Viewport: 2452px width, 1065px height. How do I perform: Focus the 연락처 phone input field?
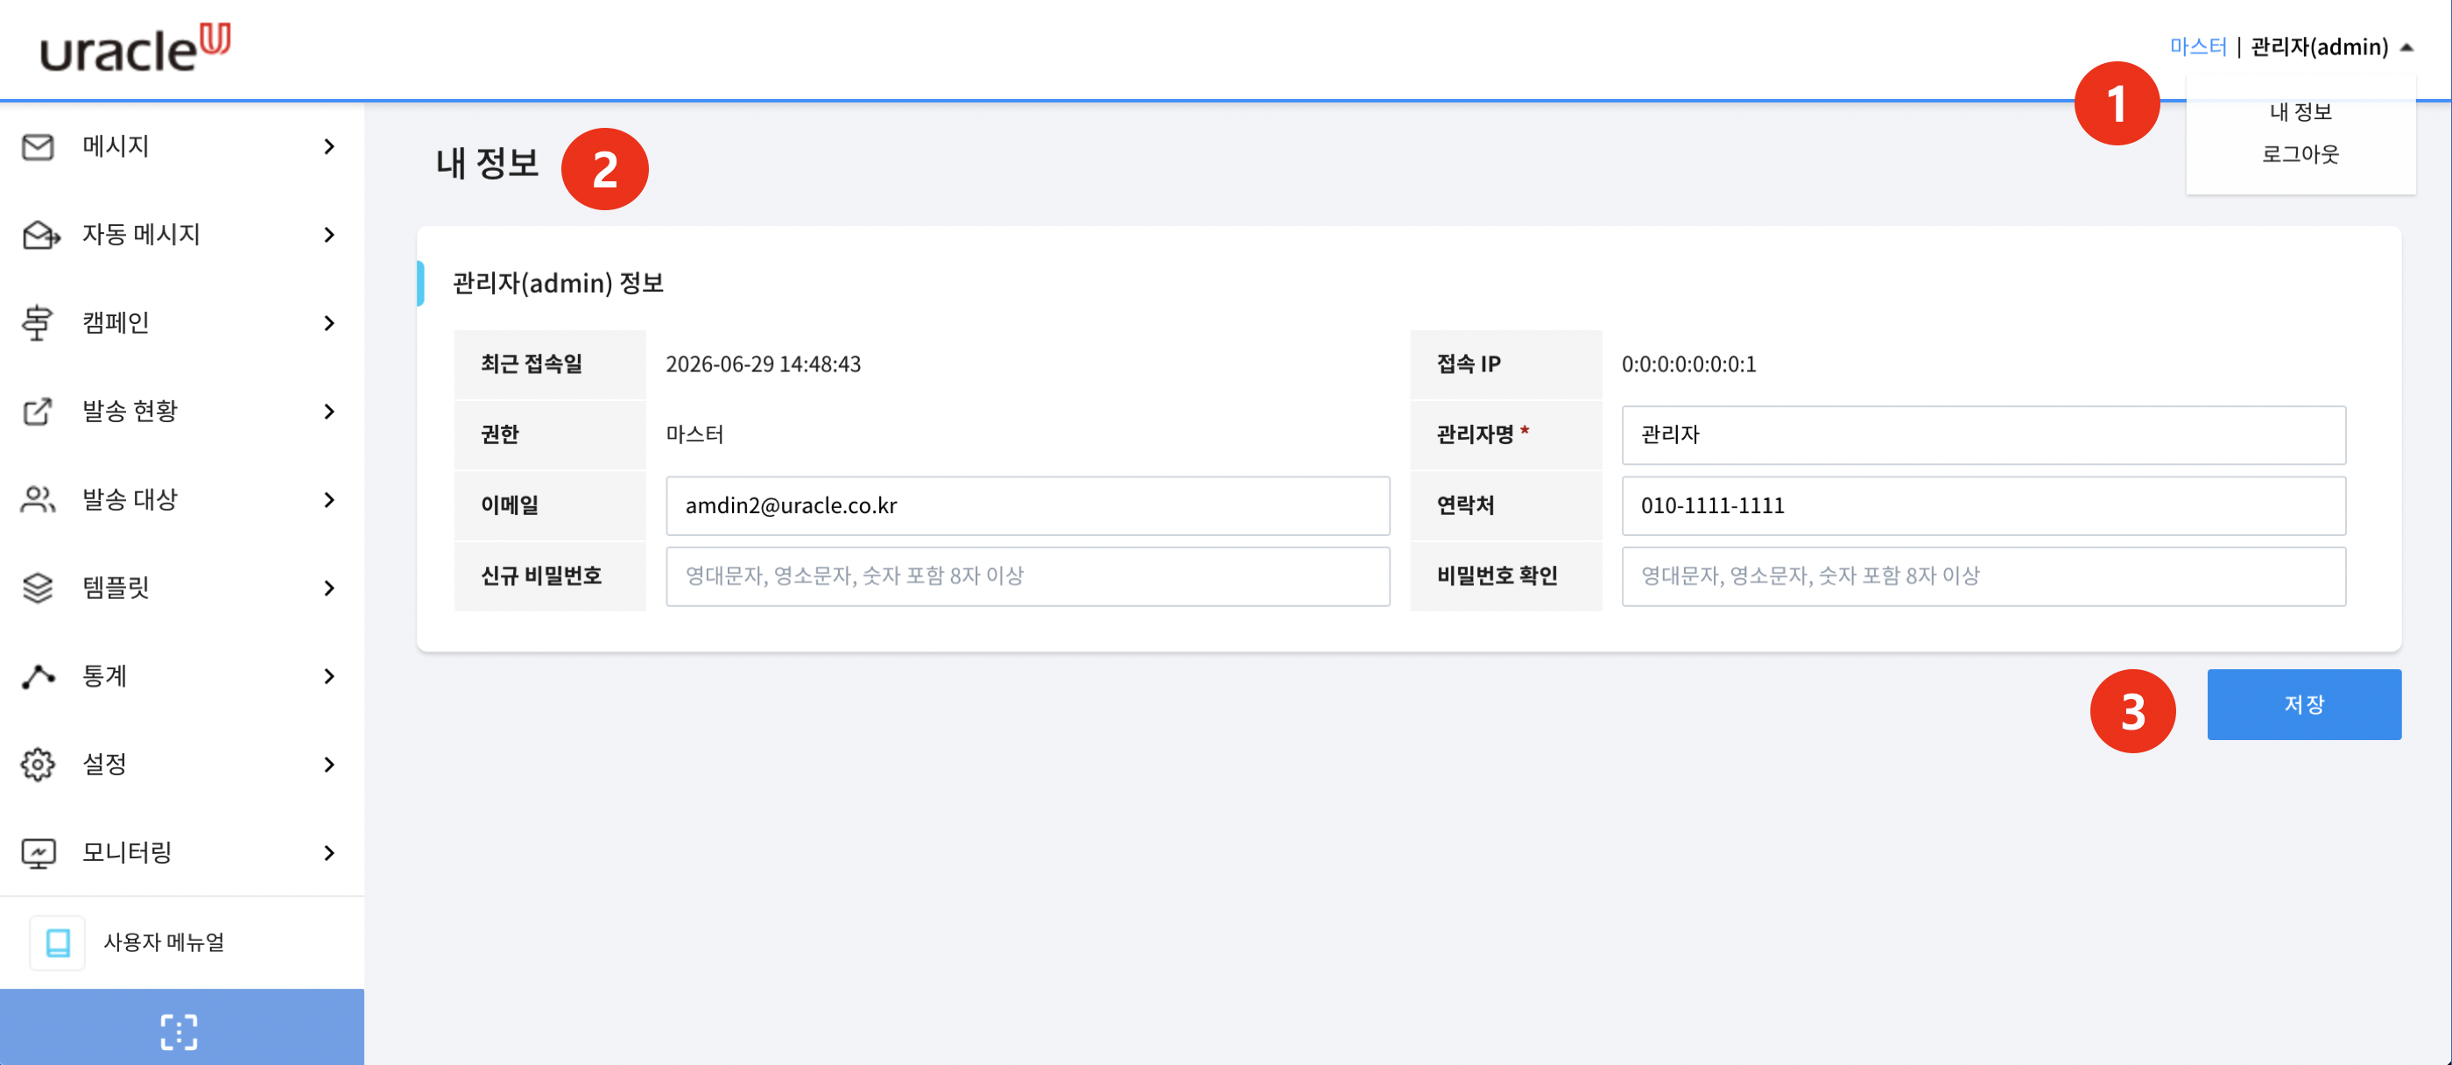click(x=1983, y=505)
